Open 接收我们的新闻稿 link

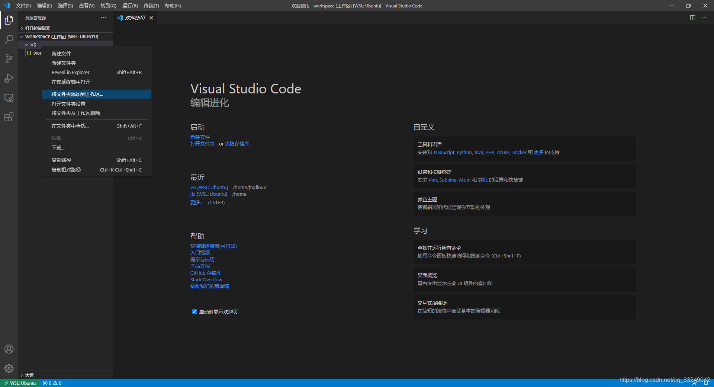[210, 286]
